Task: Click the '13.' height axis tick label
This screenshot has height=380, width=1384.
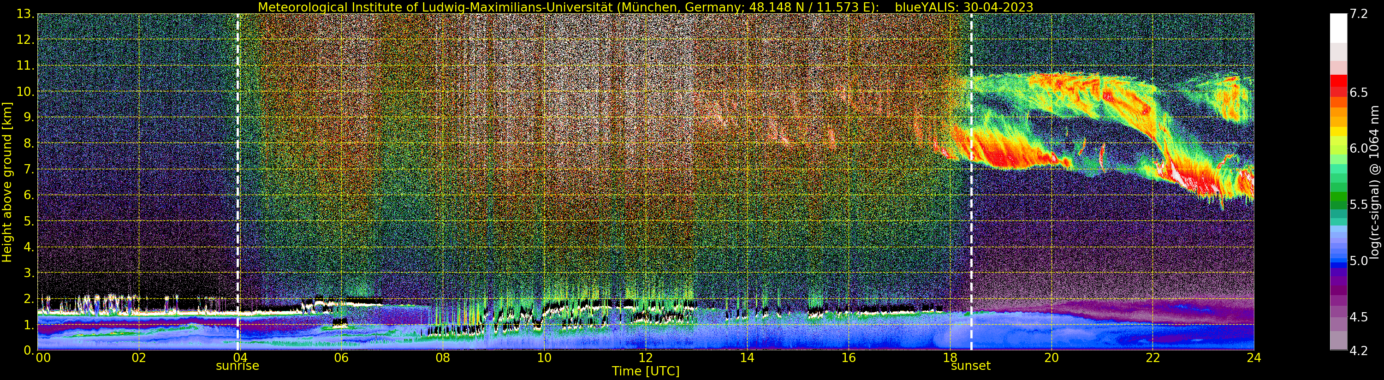Action: click(x=26, y=14)
